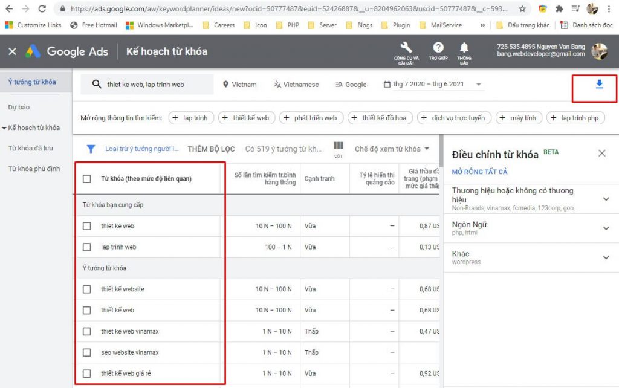
Task: Change the Google search network setting
Action: [351, 85]
